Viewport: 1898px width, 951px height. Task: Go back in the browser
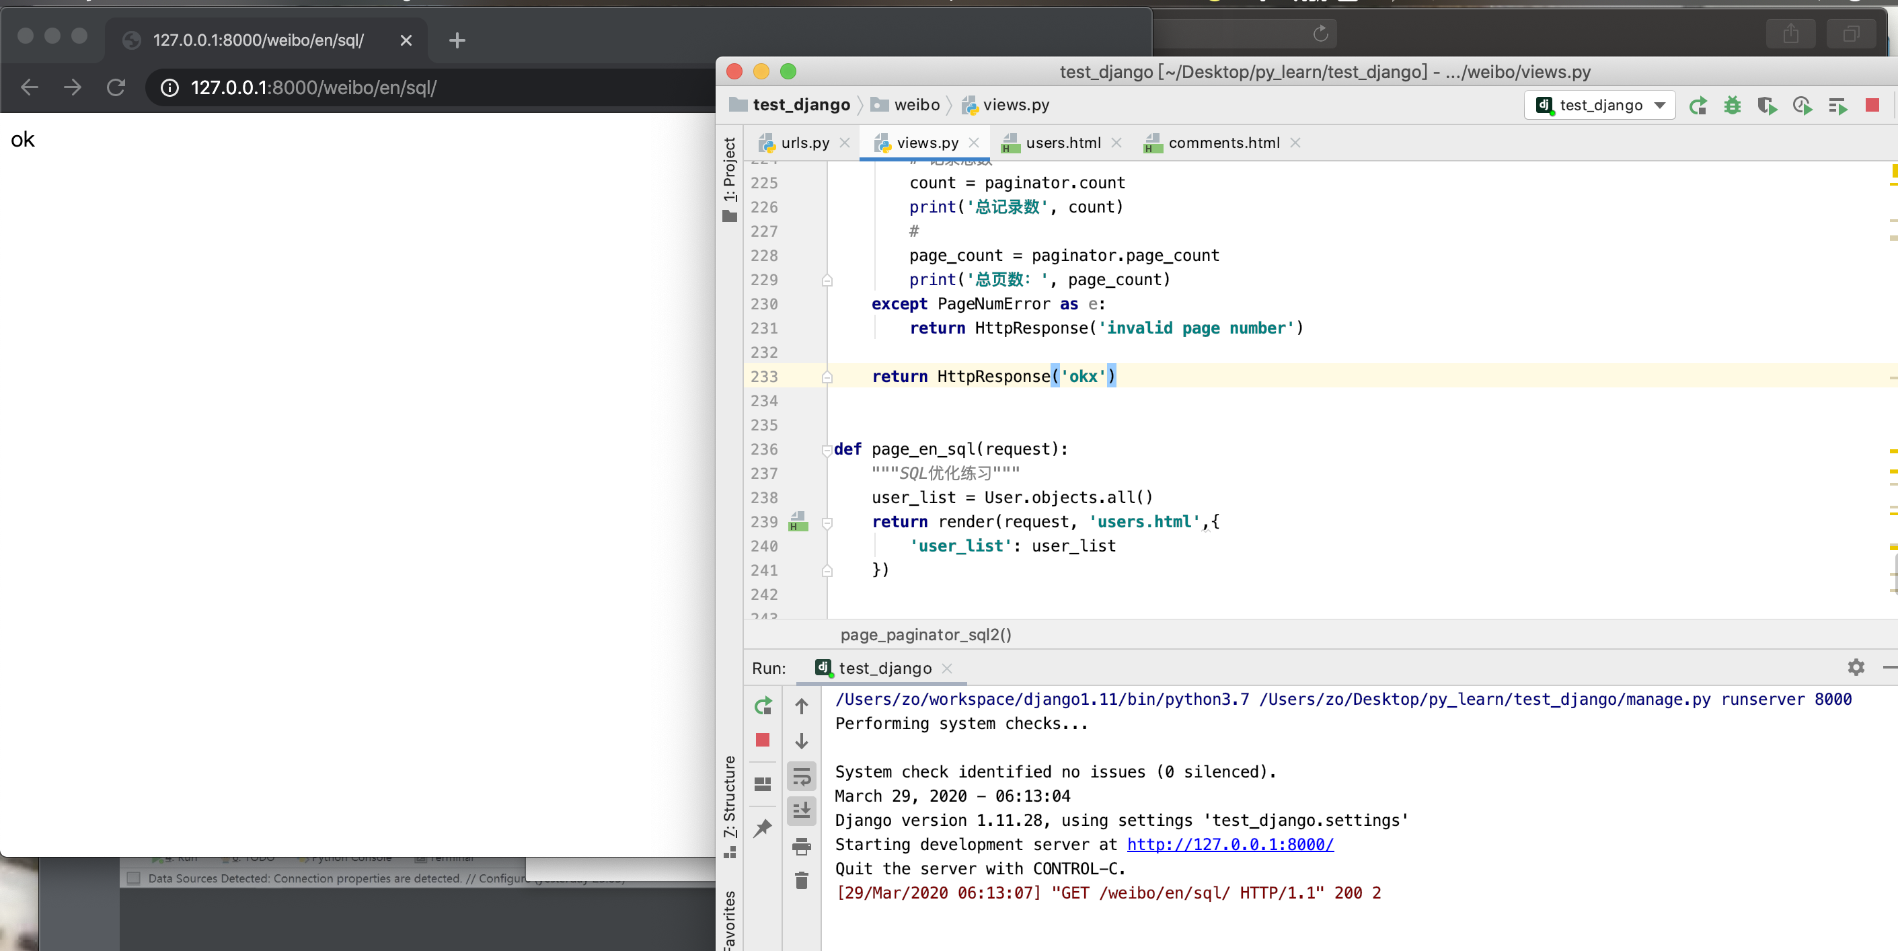pyautogui.click(x=30, y=87)
